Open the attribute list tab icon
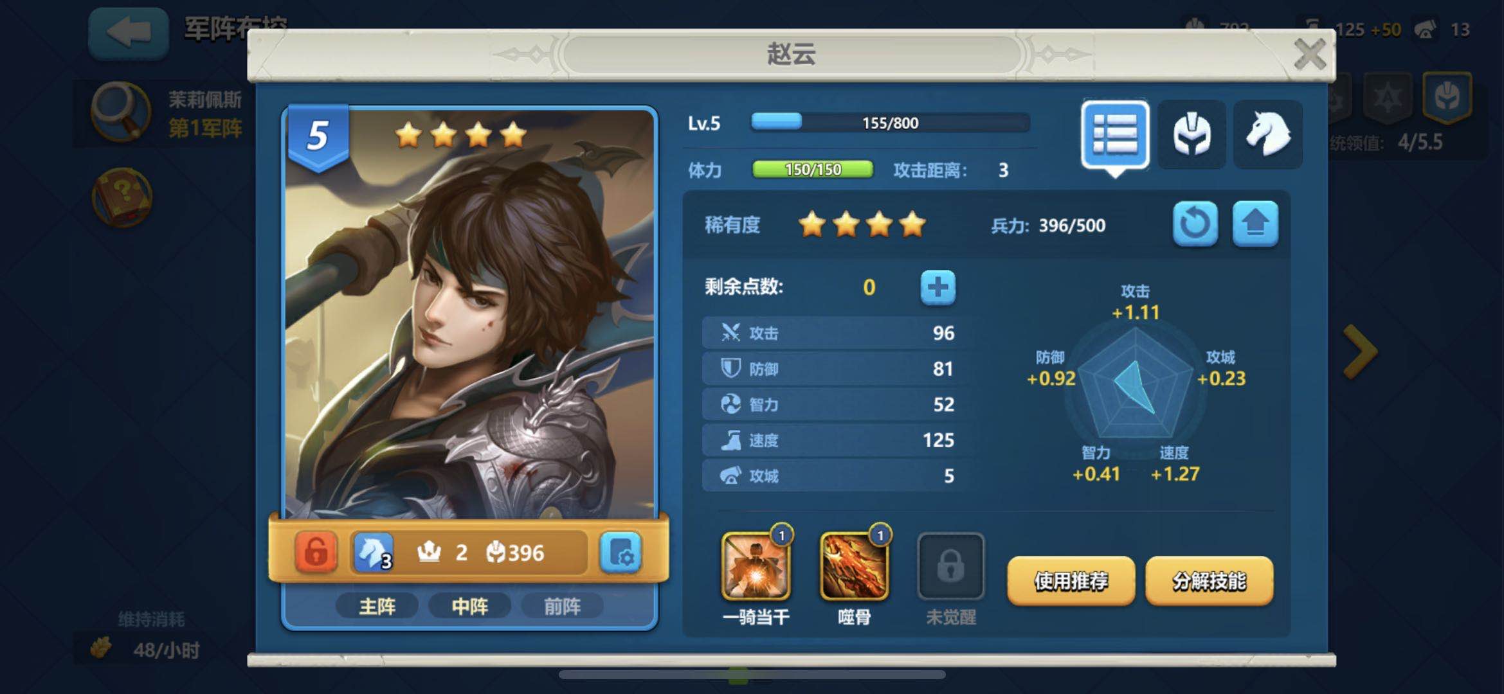 coord(1115,135)
